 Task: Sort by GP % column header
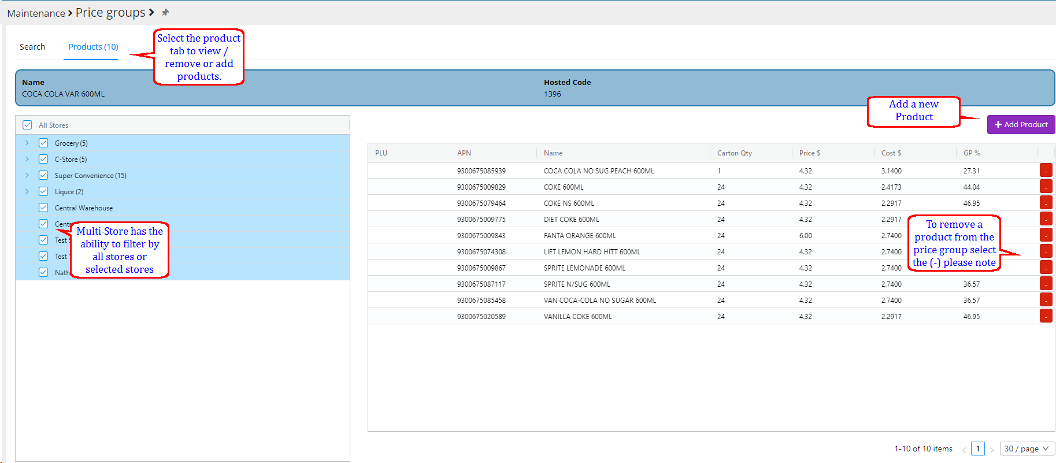coord(972,153)
